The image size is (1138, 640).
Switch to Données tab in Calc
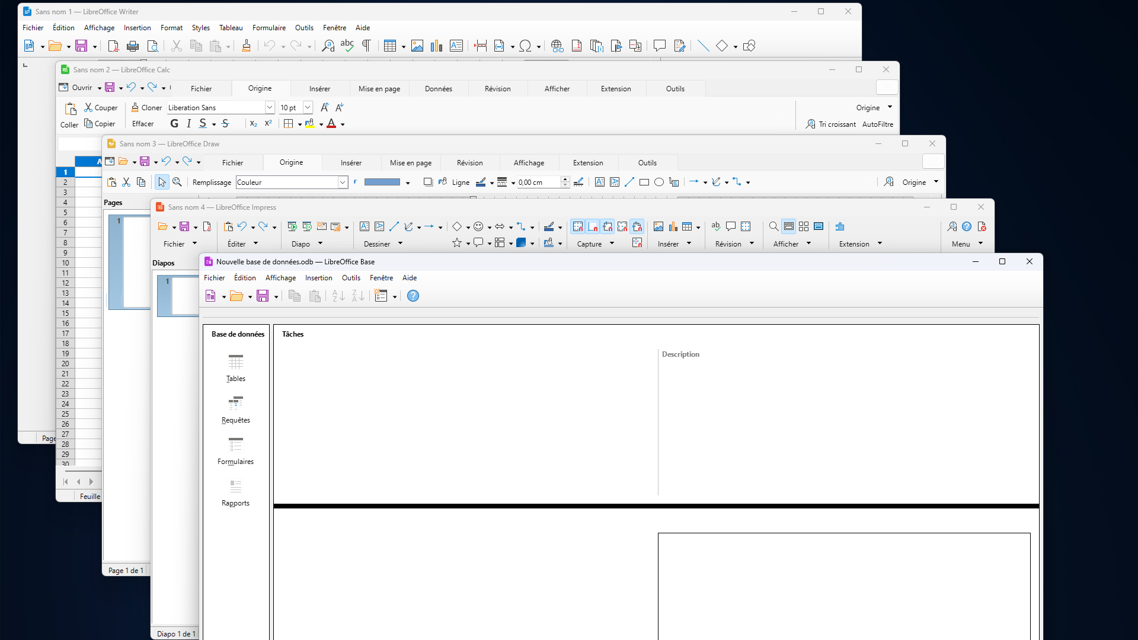(x=438, y=89)
